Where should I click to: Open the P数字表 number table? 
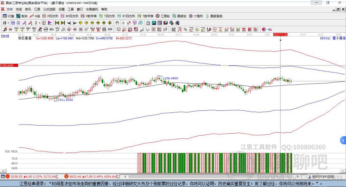(x=89, y=16)
